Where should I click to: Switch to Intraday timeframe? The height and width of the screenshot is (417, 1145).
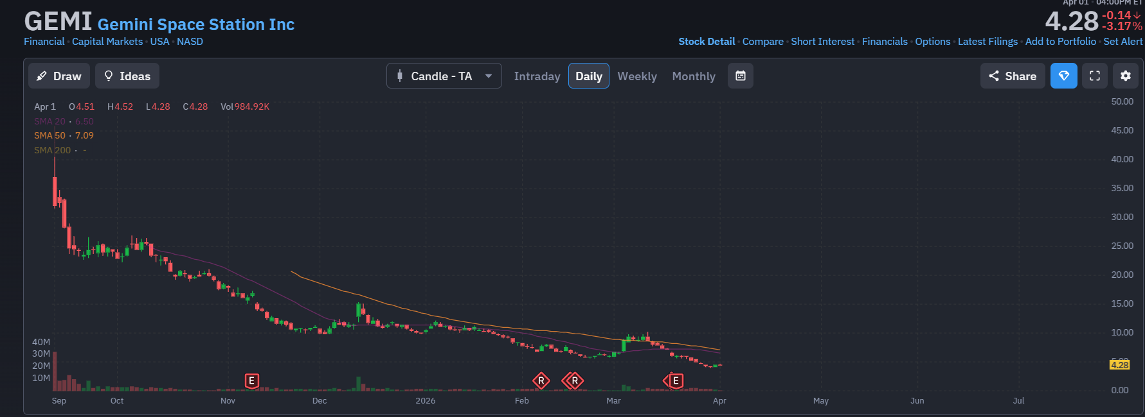[x=537, y=76]
